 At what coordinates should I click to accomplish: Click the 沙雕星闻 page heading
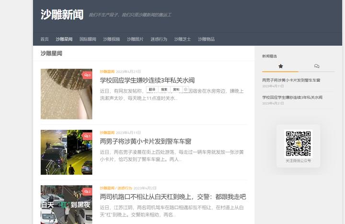pyautogui.click(x=51, y=53)
